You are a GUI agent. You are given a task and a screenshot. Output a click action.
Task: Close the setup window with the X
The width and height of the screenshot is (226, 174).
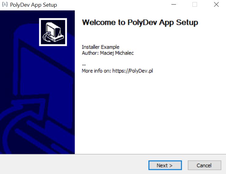click(216, 5)
